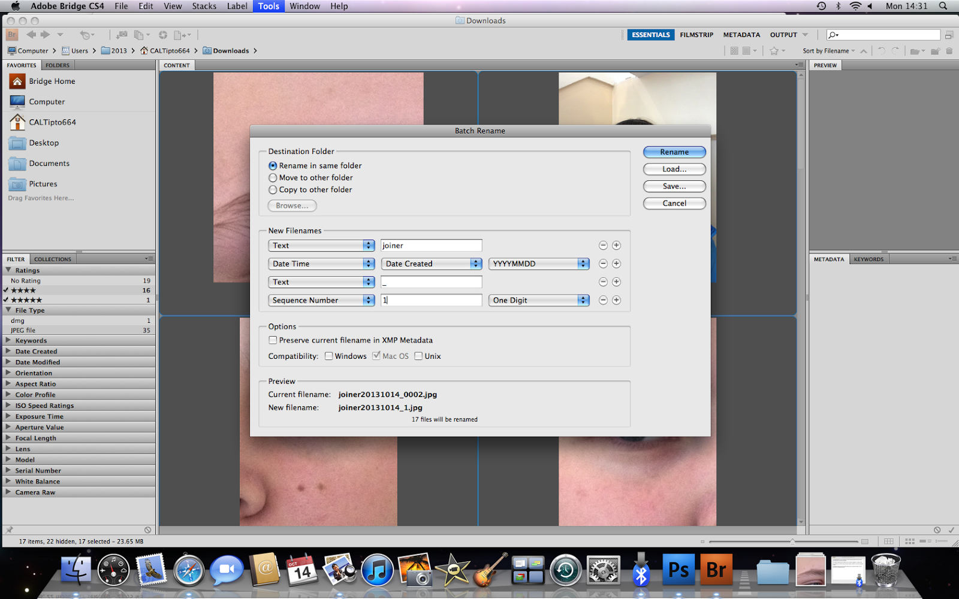Image resolution: width=959 pixels, height=599 pixels.
Task: Open first Text type dropdown
Action: 321,246
